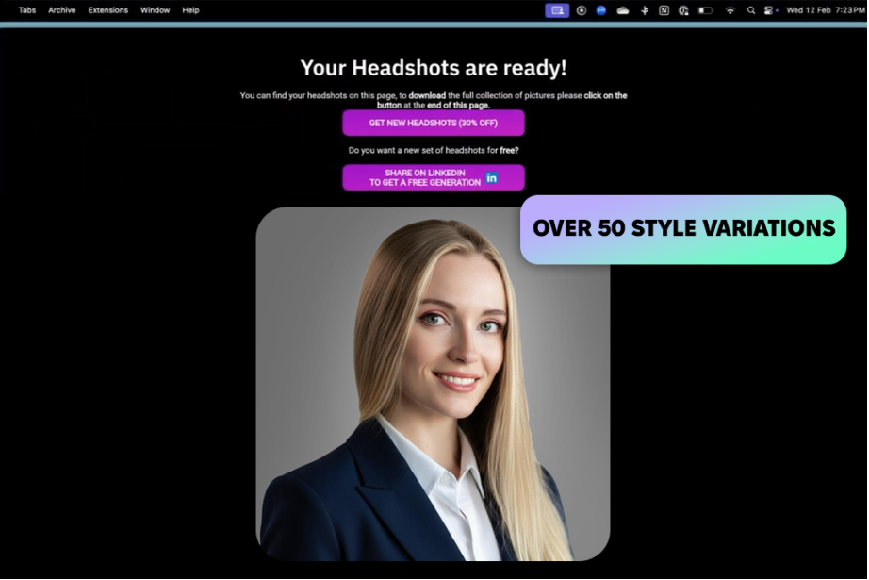Click the GET NEW HEADSHOTS (30% OFF) button

coord(434,123)
